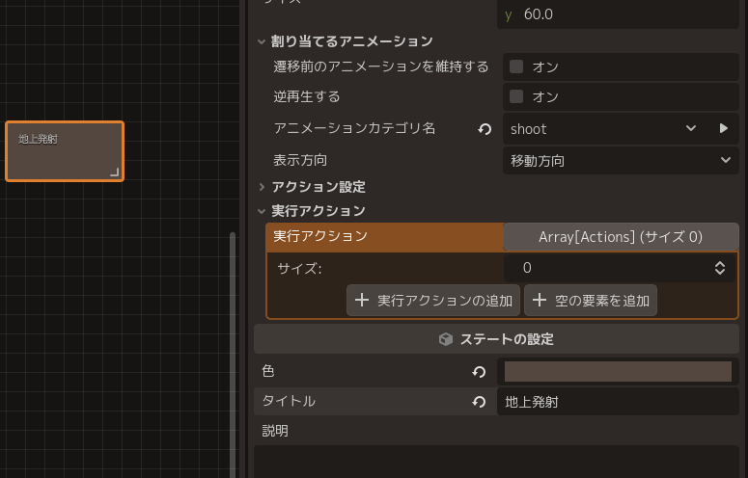Click the y value field showing 60.0
The height and width of the screenshot is (478, 748).
click(x=618, y=14)
